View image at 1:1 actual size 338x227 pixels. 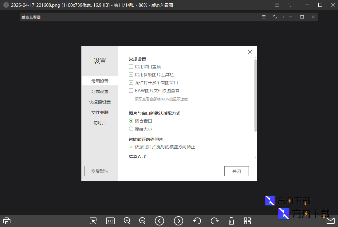110,221
